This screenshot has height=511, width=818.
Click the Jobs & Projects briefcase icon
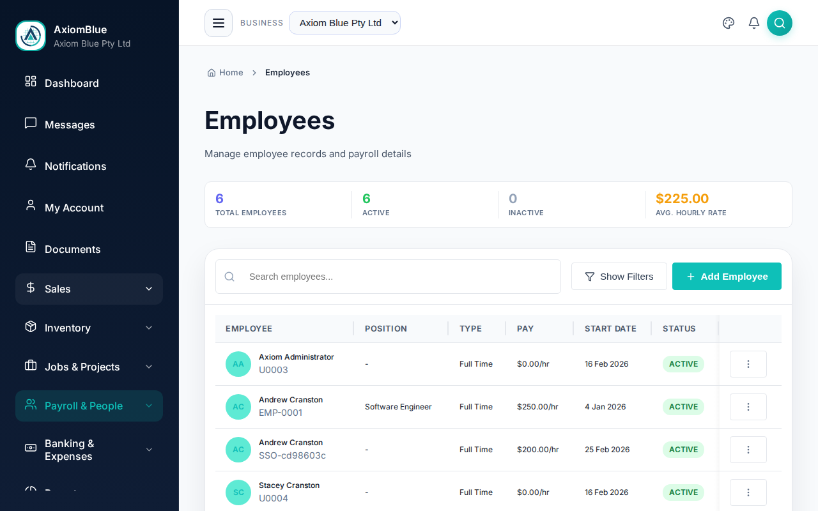coord(31,365)
